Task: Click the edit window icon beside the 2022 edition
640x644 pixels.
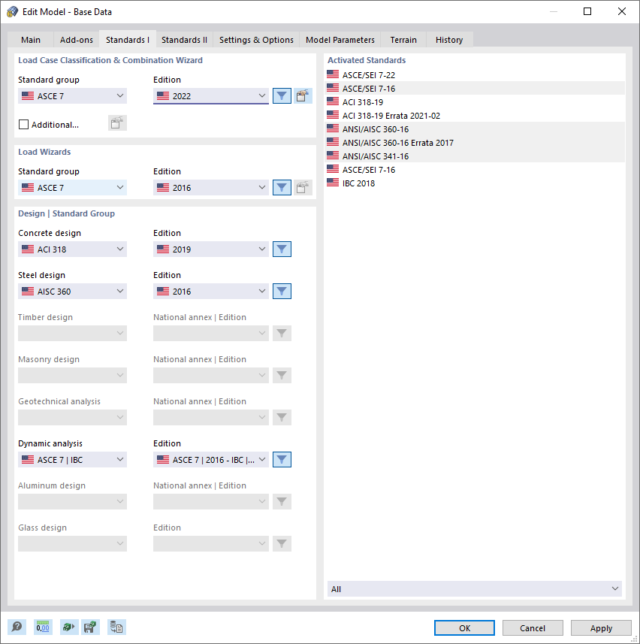Action: pyautogui.click(x=303, y=95)
